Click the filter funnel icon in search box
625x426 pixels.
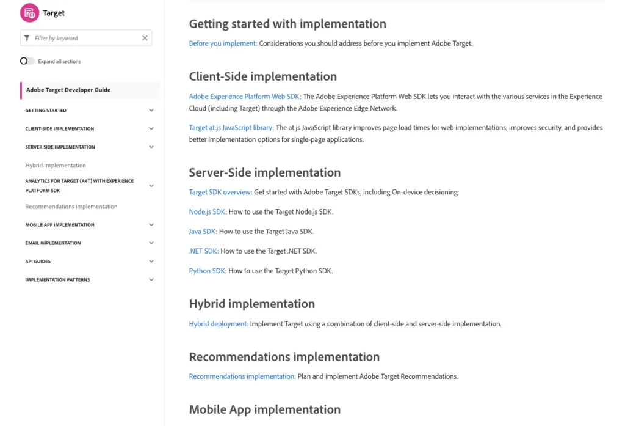[x=26, y=37]
